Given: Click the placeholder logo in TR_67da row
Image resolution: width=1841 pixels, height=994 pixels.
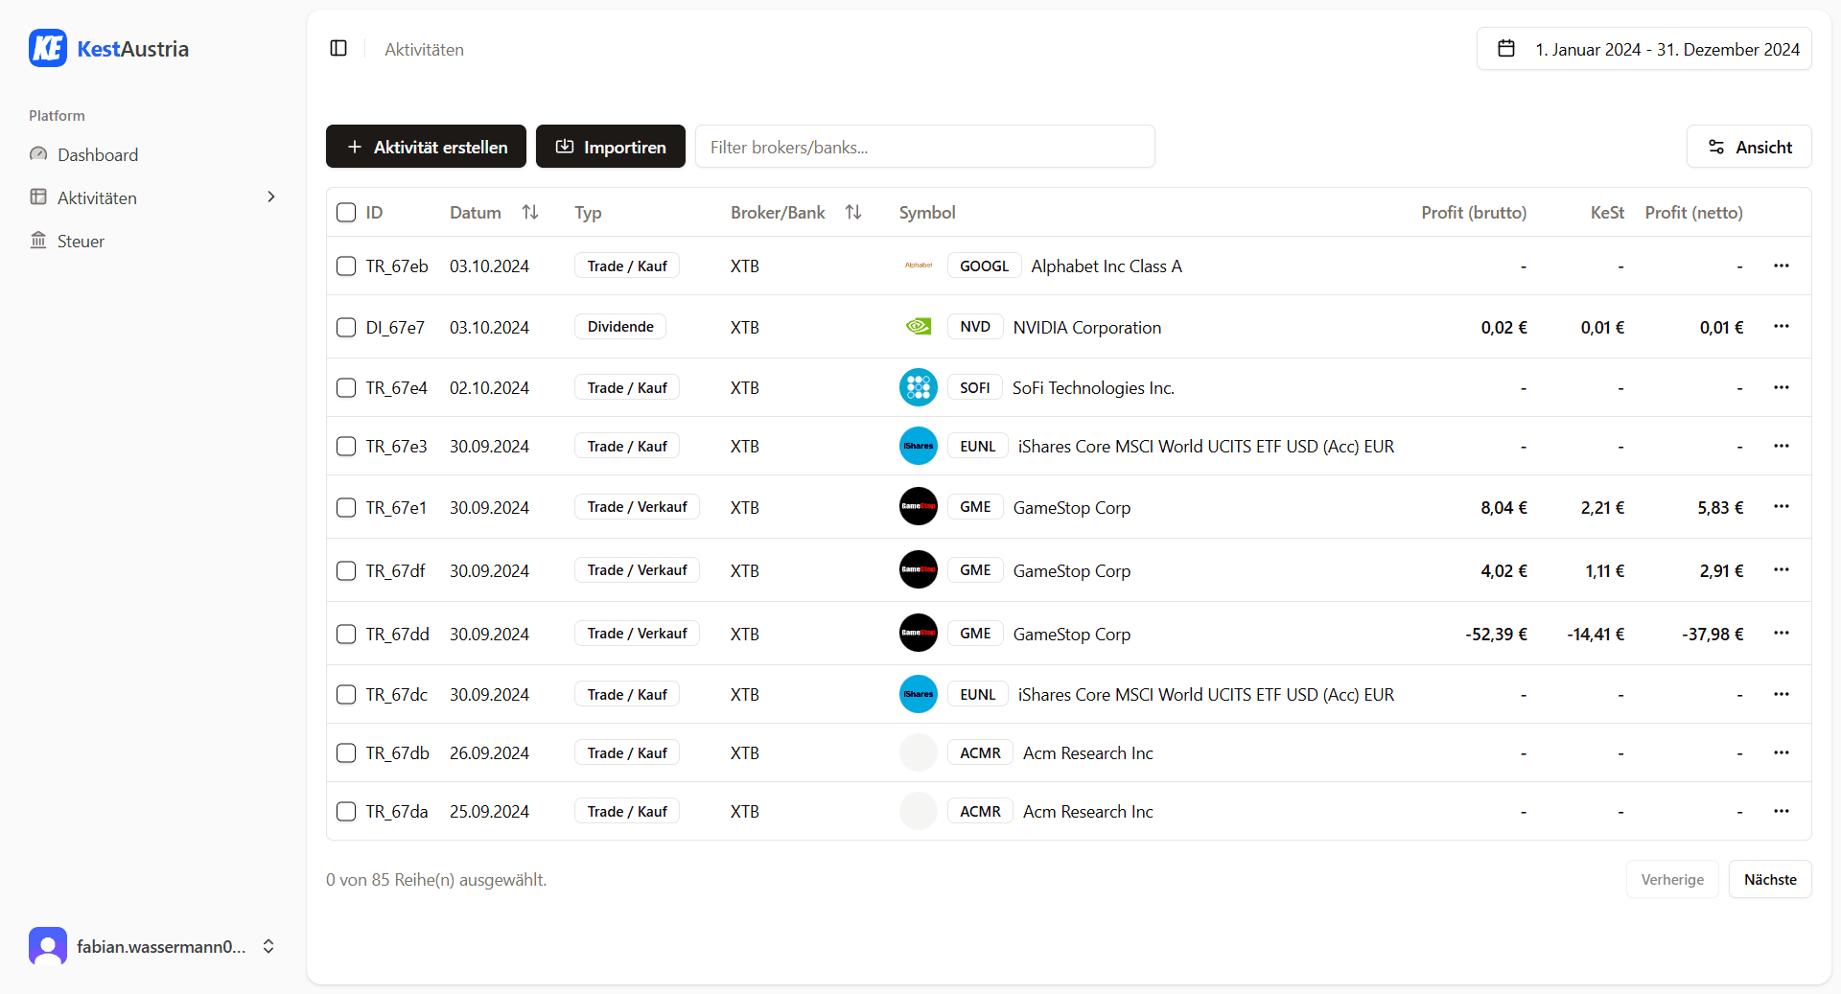Looking at the screenshot, I should tap(919, 811).
